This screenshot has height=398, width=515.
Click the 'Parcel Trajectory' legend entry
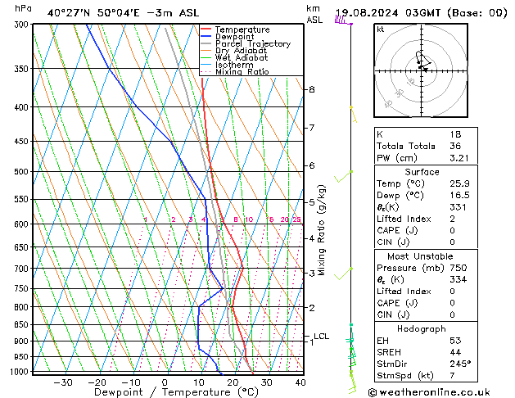(253, 43)
